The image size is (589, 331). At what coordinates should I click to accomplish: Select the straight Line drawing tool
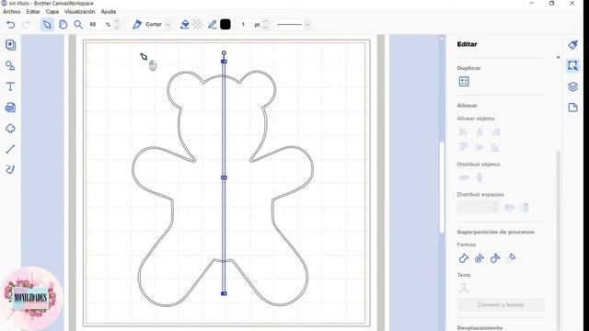10,149
